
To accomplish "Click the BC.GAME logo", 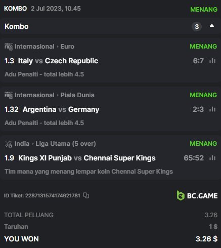I will [197, 195].
